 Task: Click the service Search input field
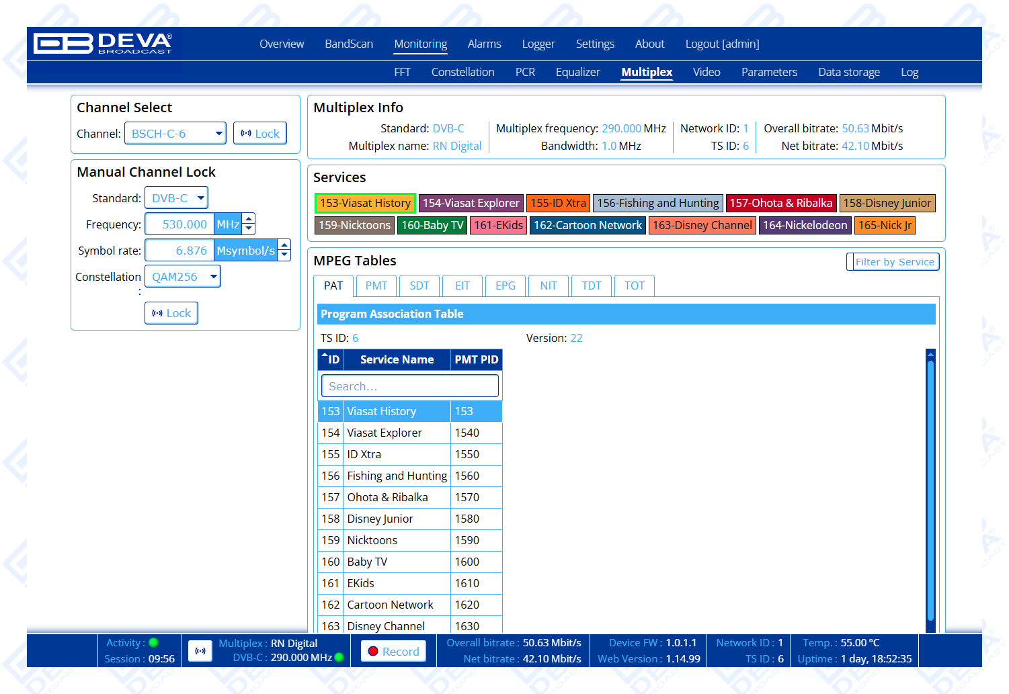(410, 386)
